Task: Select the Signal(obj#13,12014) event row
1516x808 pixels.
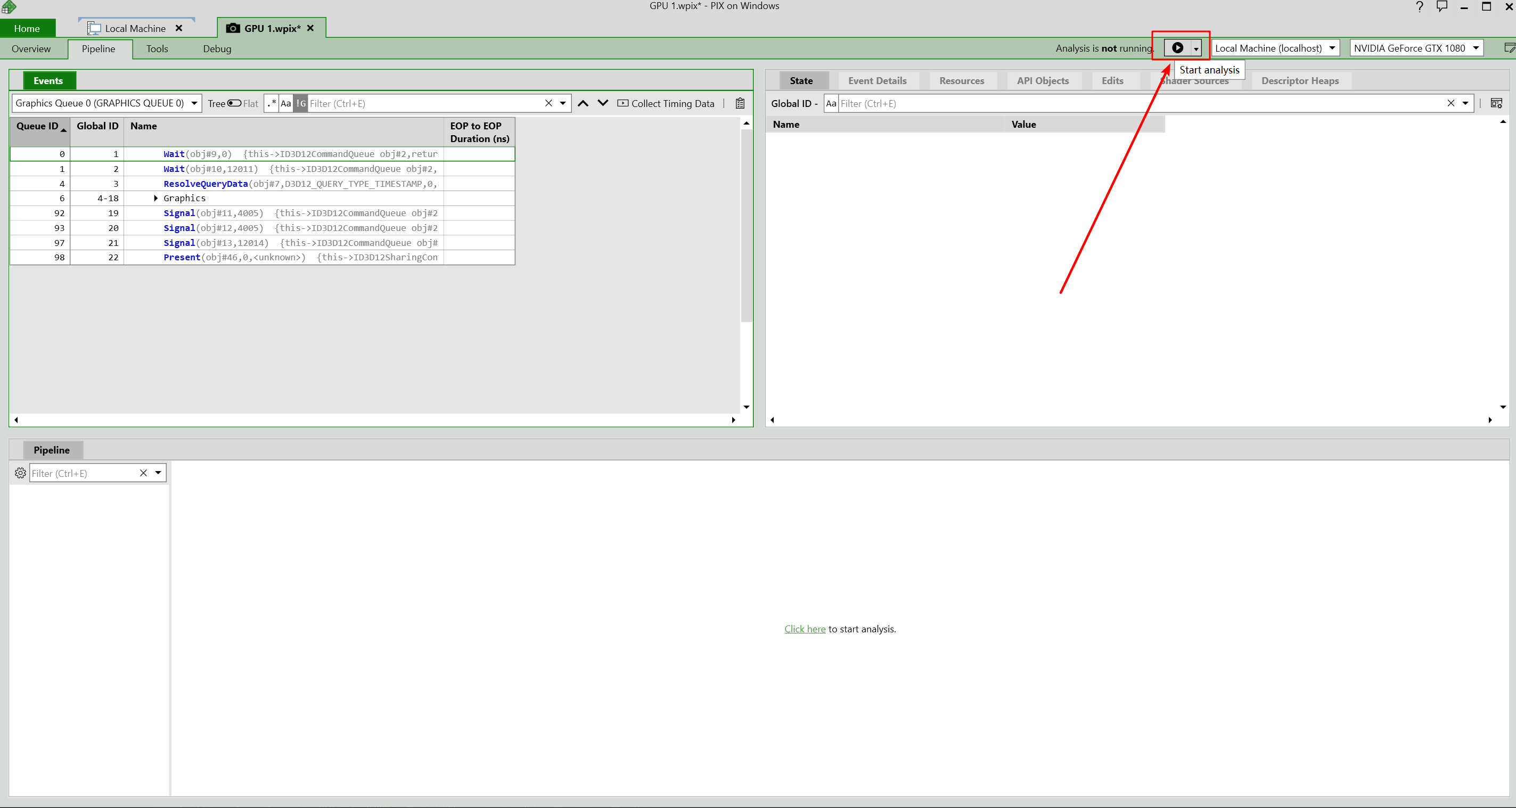Action: [263, 242]
